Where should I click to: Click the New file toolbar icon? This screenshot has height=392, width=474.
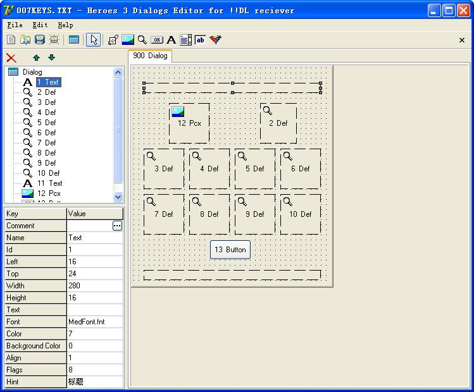click(11, 40)
